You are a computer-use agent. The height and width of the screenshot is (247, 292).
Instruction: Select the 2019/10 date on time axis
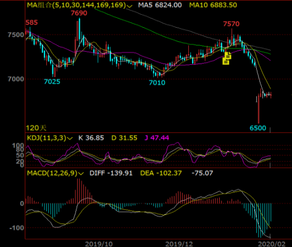point(99,244)
